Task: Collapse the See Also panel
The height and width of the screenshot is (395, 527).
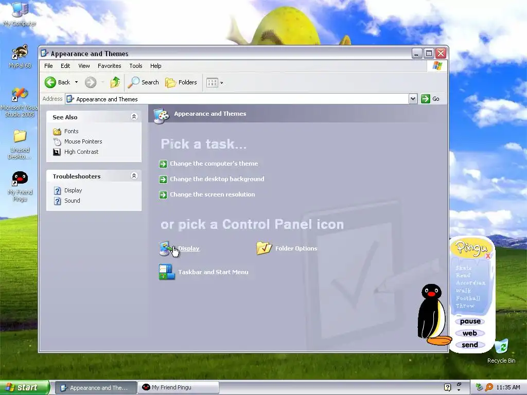Action: (134, 117)
